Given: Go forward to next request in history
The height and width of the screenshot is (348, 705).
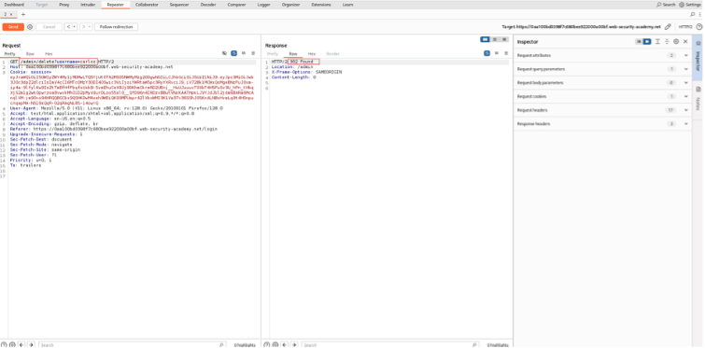Looking at the screenshot, I should point(83,27).
